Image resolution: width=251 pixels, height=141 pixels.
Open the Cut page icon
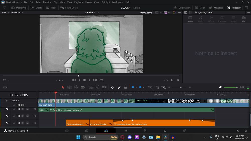pos(87,131)
